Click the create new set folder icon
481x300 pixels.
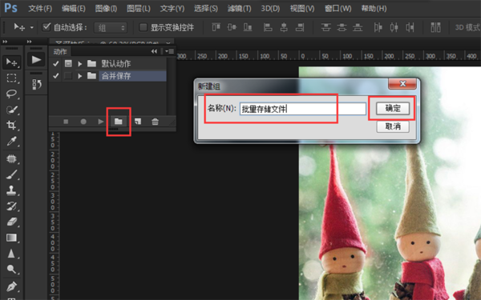click(119, 122)
